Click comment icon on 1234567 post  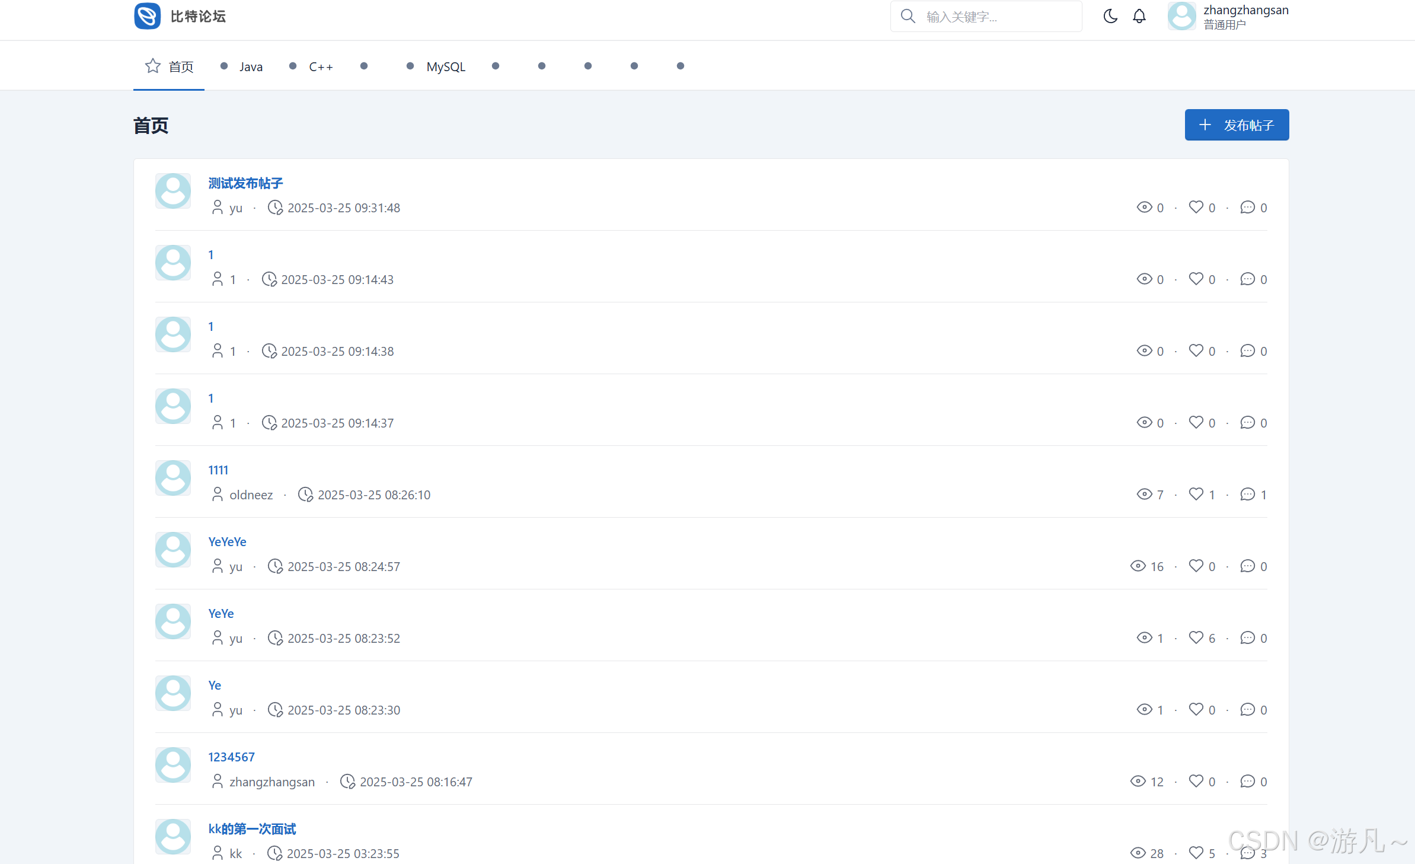coord(1247,781)
